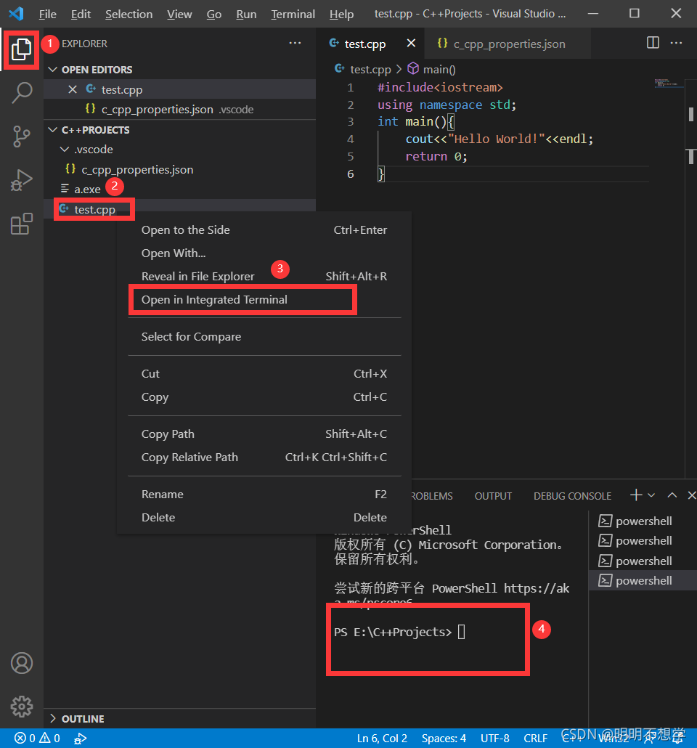Click the errors and warnings status indicator

37,738
